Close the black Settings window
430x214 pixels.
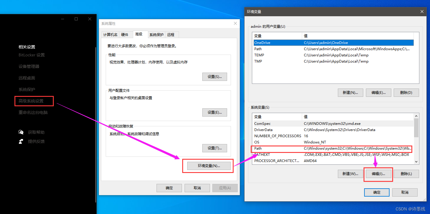tap(90, 19)
